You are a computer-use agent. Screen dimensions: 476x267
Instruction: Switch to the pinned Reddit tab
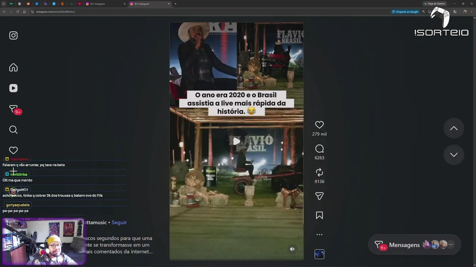pyautogui.click(x=28, y=4)
